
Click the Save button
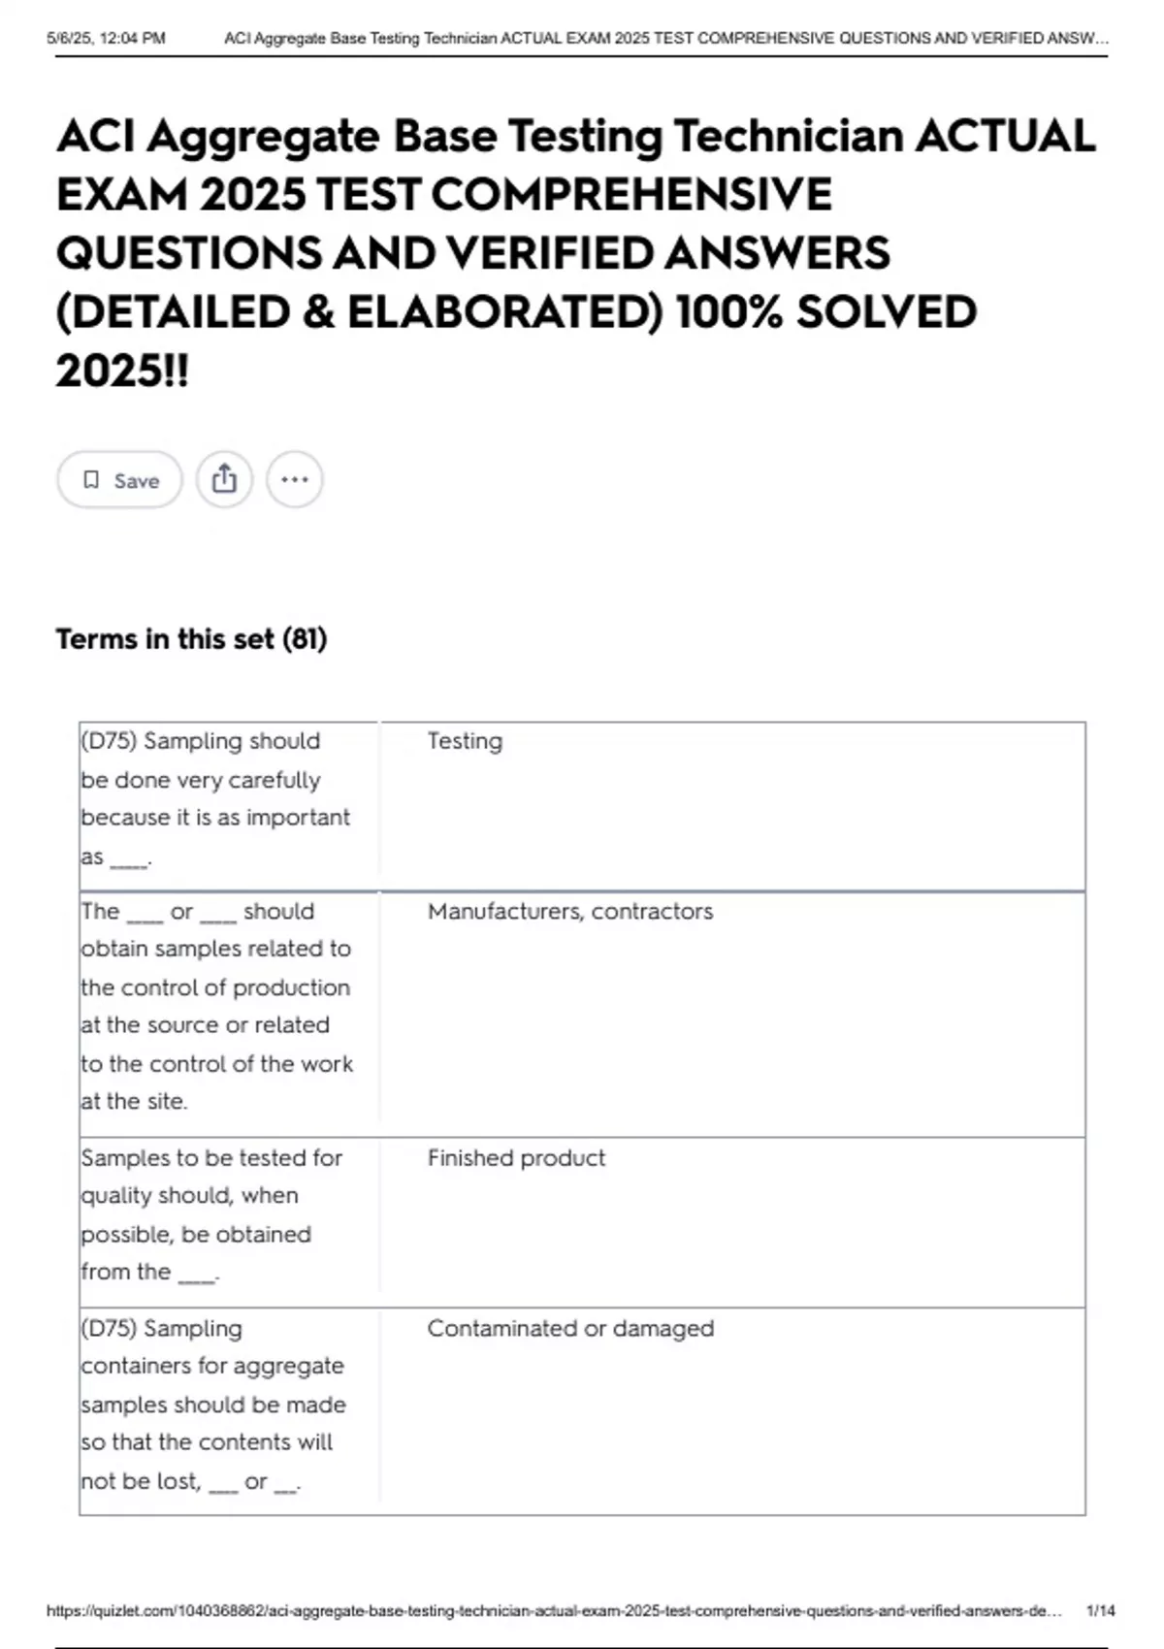point(119,480)
